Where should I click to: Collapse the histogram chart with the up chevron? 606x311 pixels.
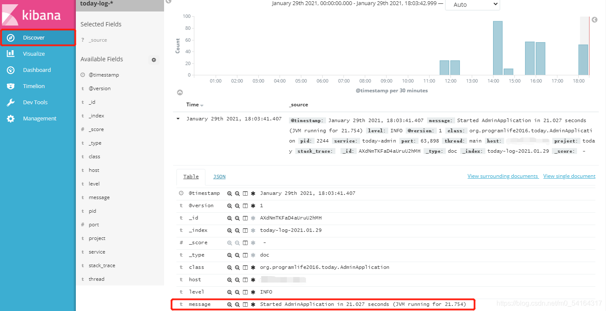coord(180,92)
